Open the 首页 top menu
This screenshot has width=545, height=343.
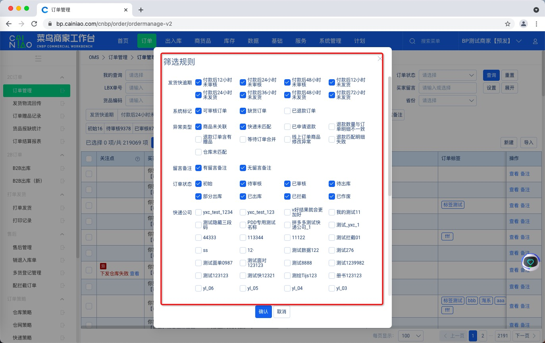click(123, 41)
